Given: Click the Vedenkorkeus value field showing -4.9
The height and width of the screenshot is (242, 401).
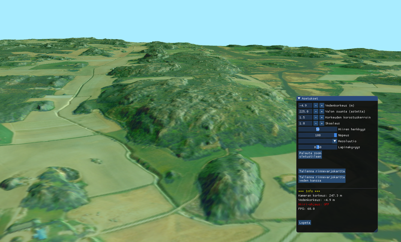Looking at the screenshot, I should point(305,105).
